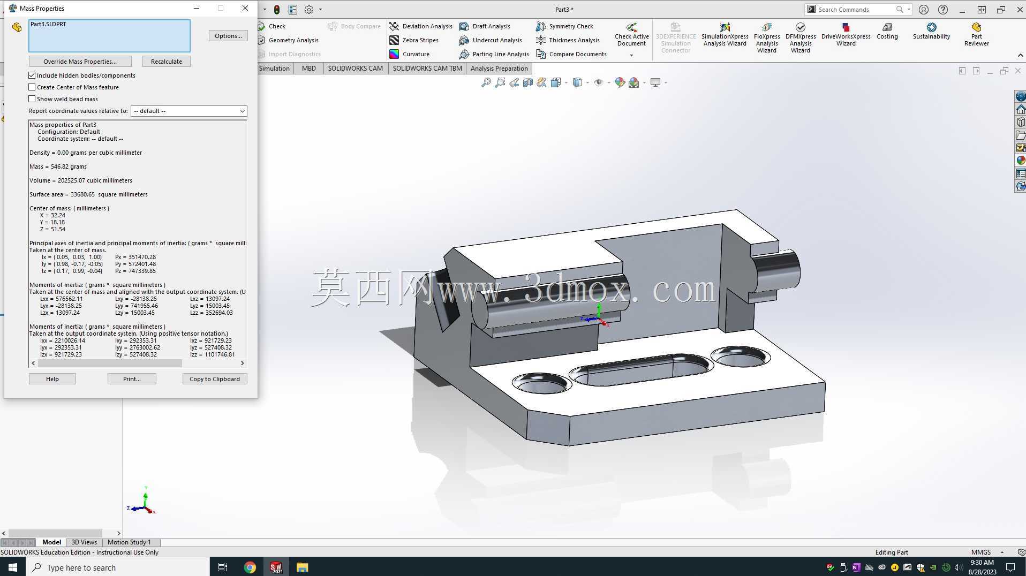Screen dimensions: 1026x576
Task: Open SOLIDWORKS CAM TBM tab
Action: pyautogui.click(x=427, y=69)
